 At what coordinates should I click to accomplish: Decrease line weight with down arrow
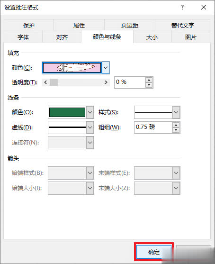(x=176, y=130)
